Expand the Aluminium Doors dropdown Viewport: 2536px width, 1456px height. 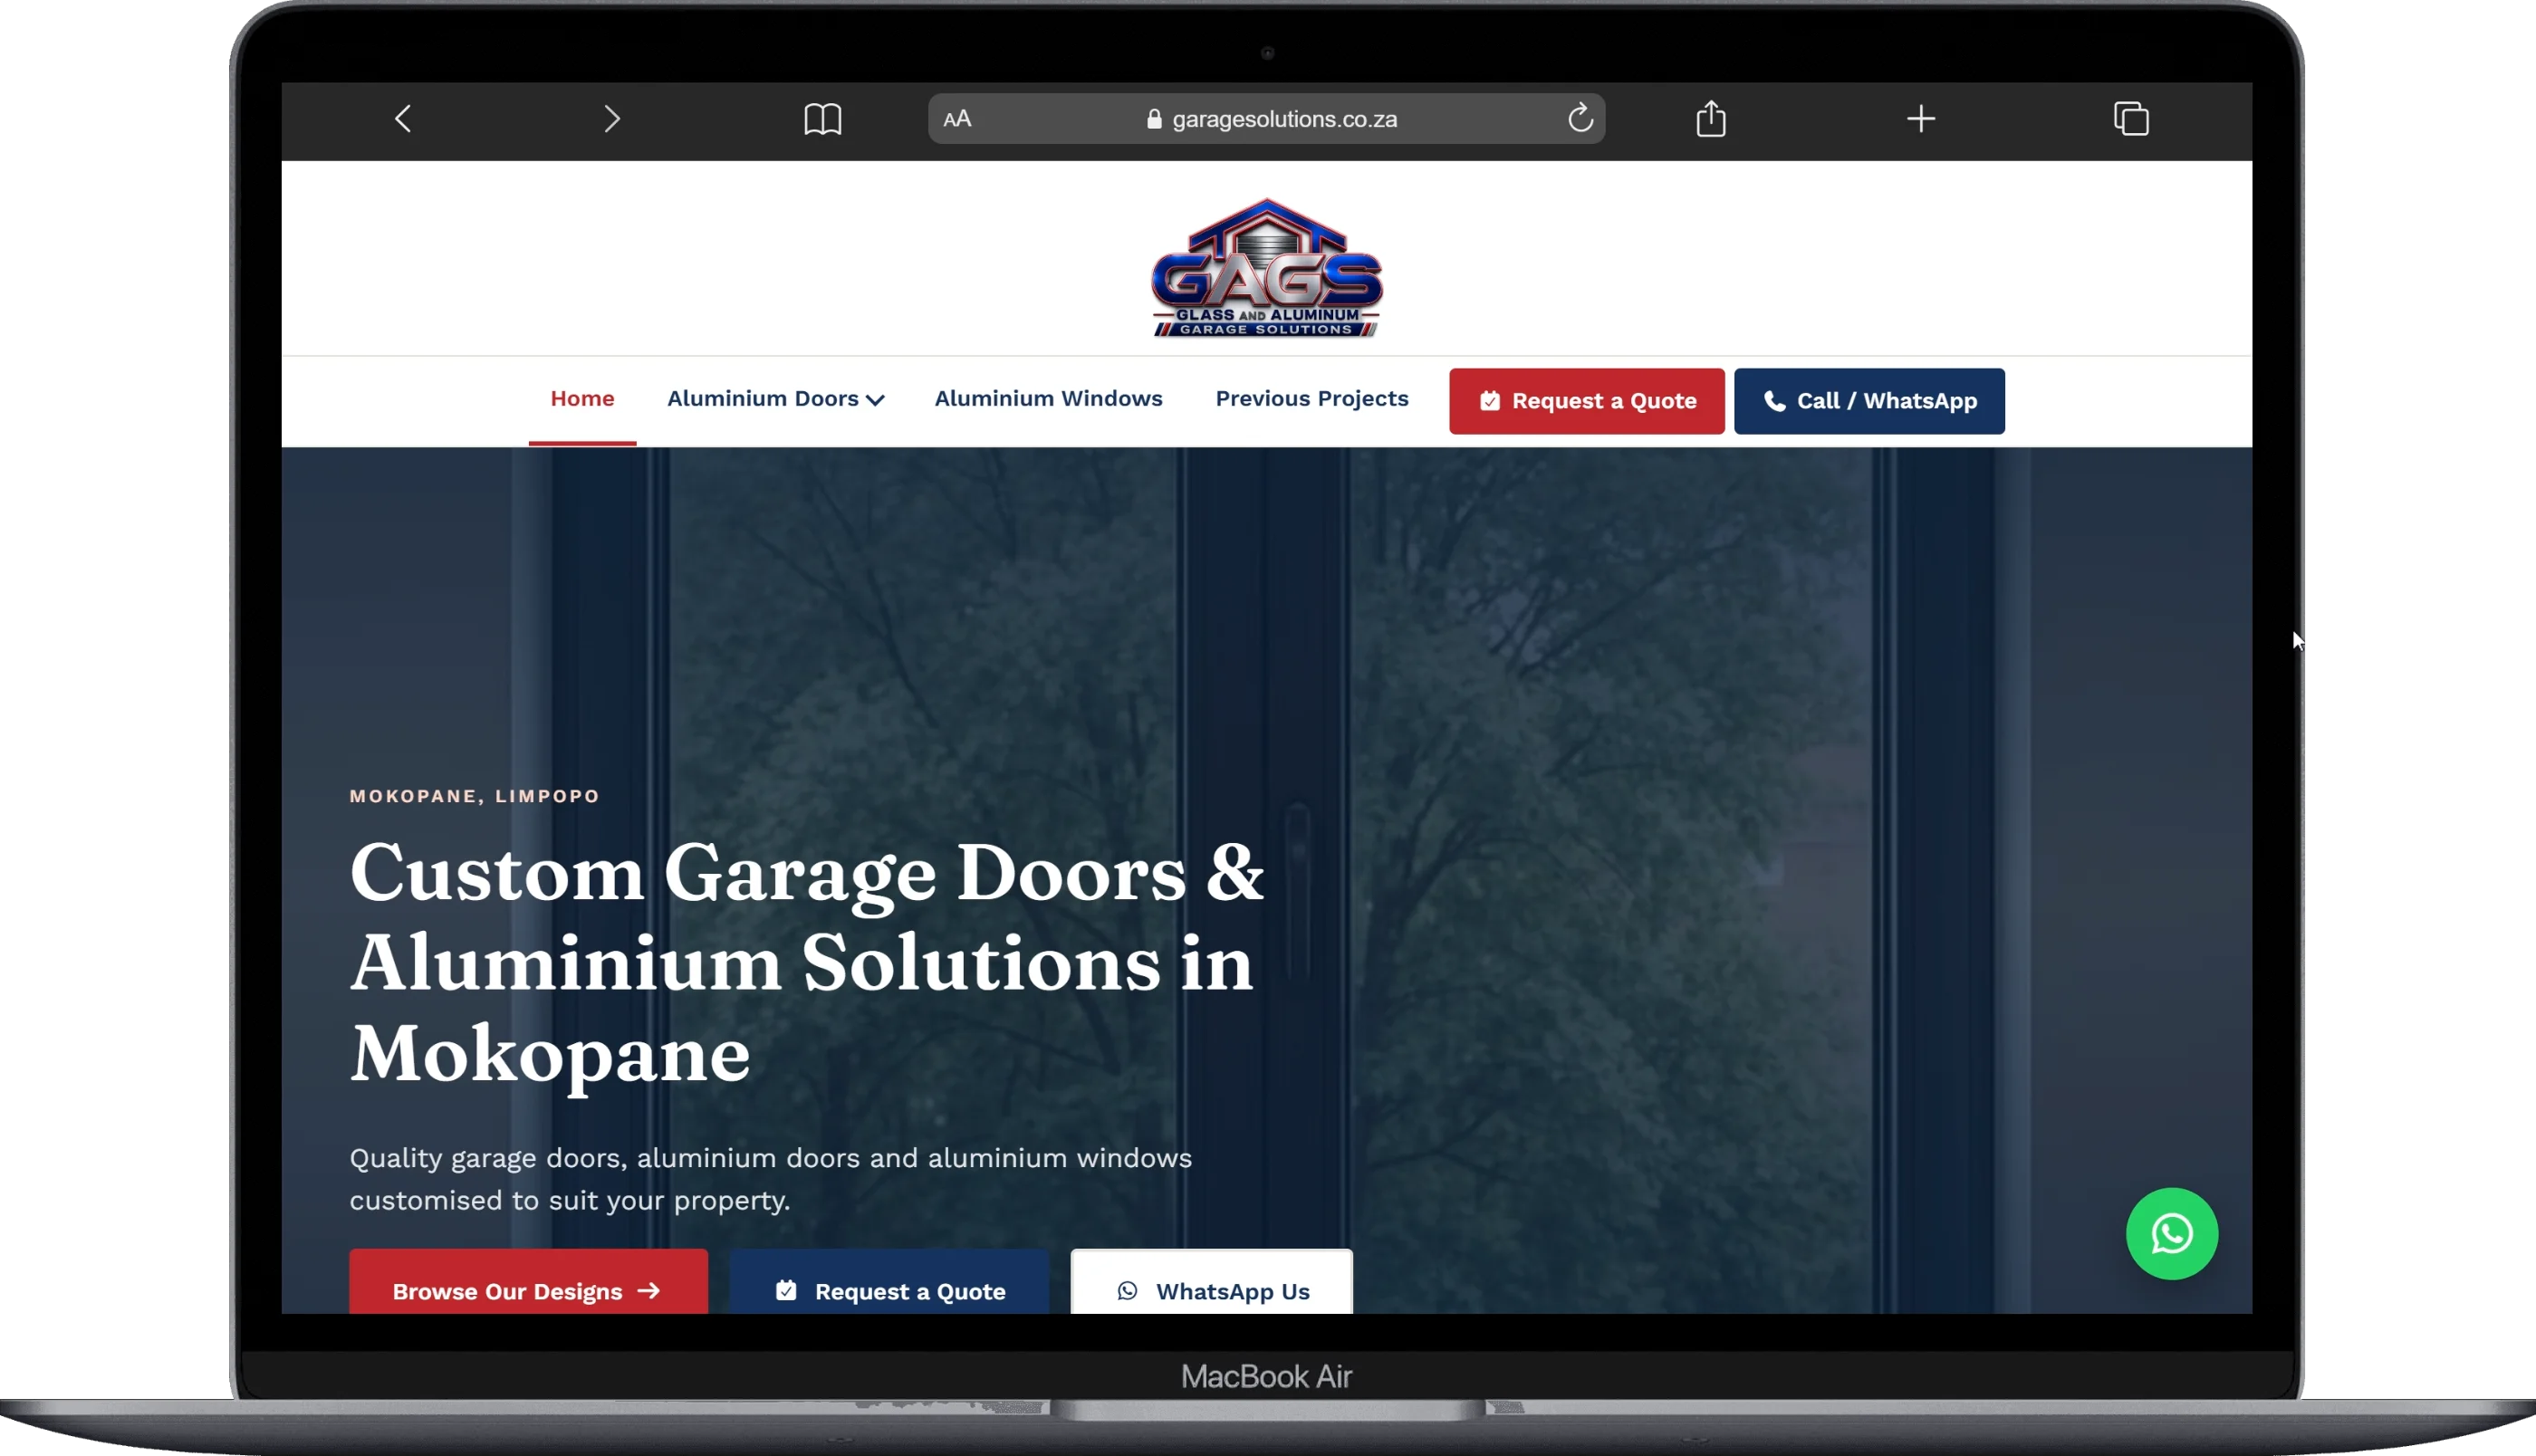pyautogui.click(x=775, y=399)
